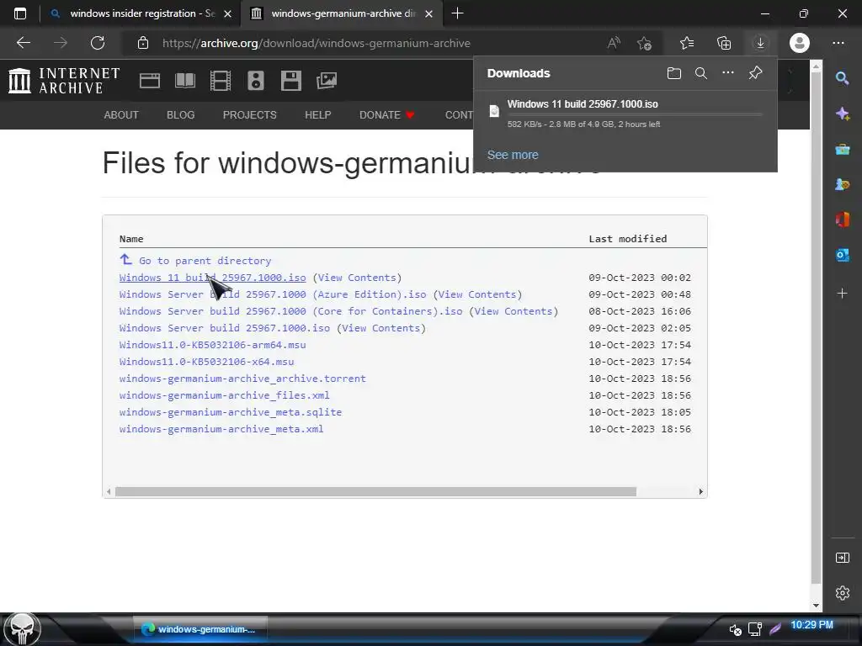Open the Collections button
This screenshot has height=646, width=862.
click(x=724, y=43)
